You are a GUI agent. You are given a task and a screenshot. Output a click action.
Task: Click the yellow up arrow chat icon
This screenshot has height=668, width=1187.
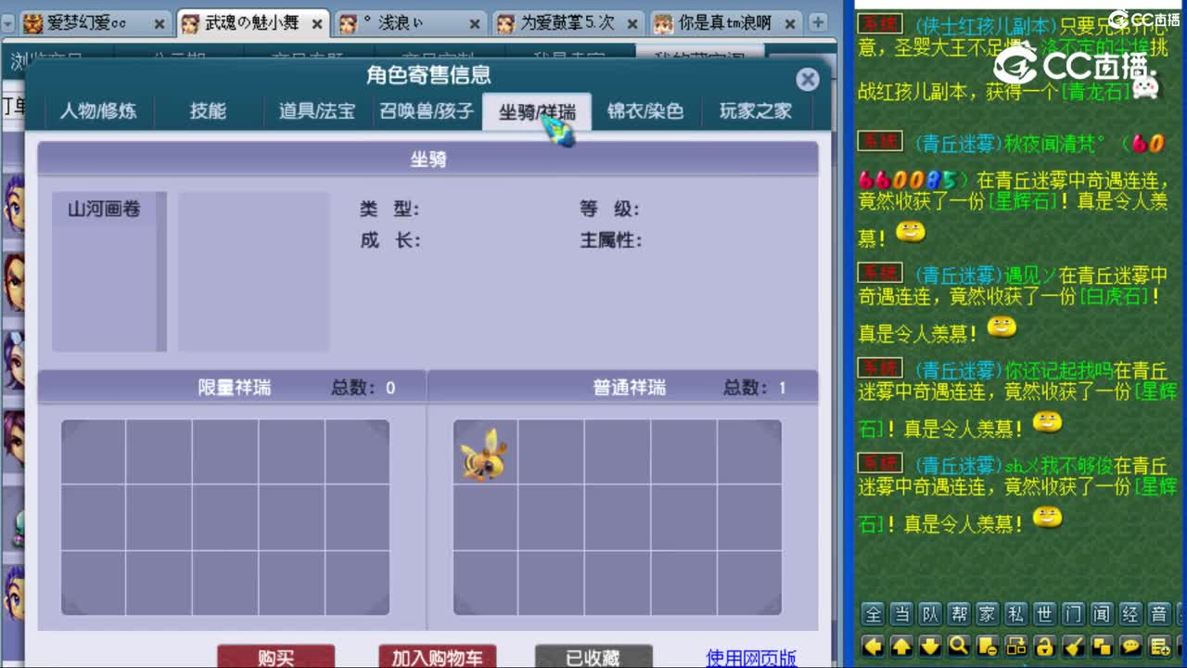point(901,646)
